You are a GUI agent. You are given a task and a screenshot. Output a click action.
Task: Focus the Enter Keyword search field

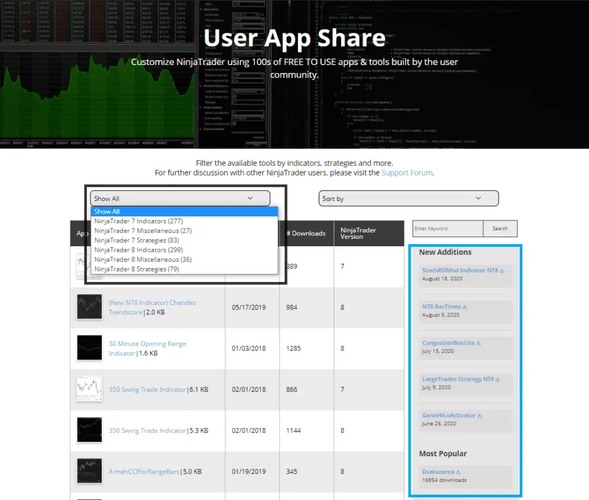coord(448,228)
